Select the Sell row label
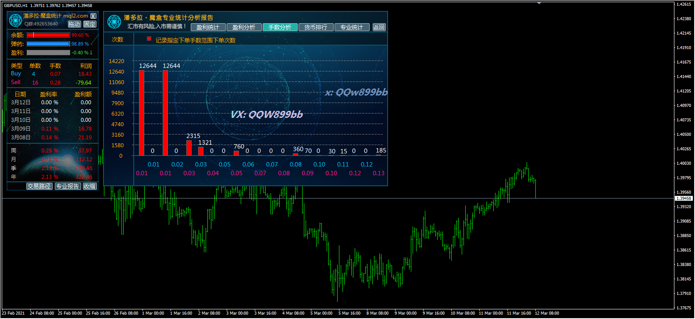Screen dimensions: 695x319 coord(16,82)
